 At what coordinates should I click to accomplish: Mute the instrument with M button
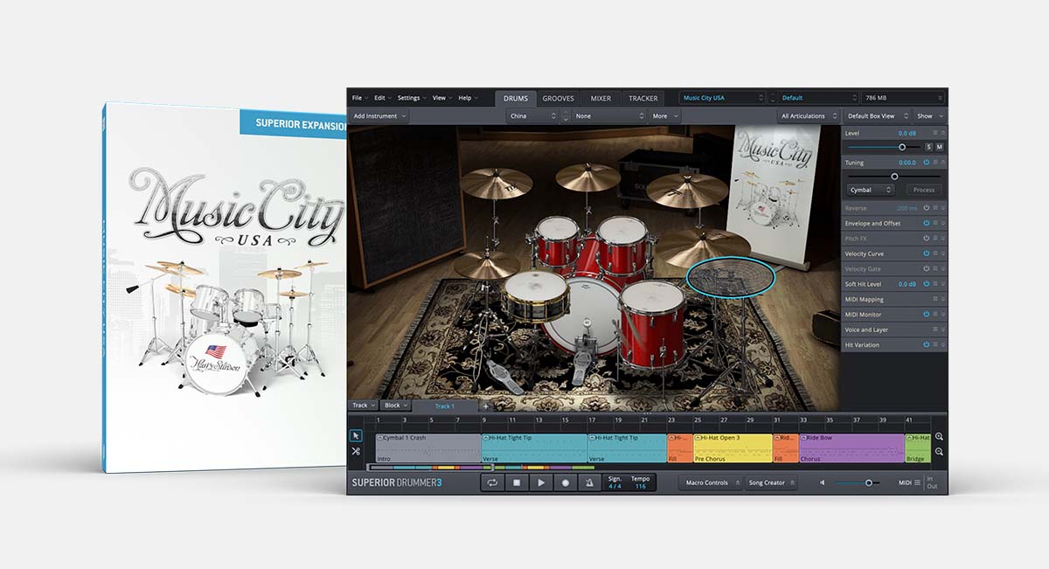940,147
